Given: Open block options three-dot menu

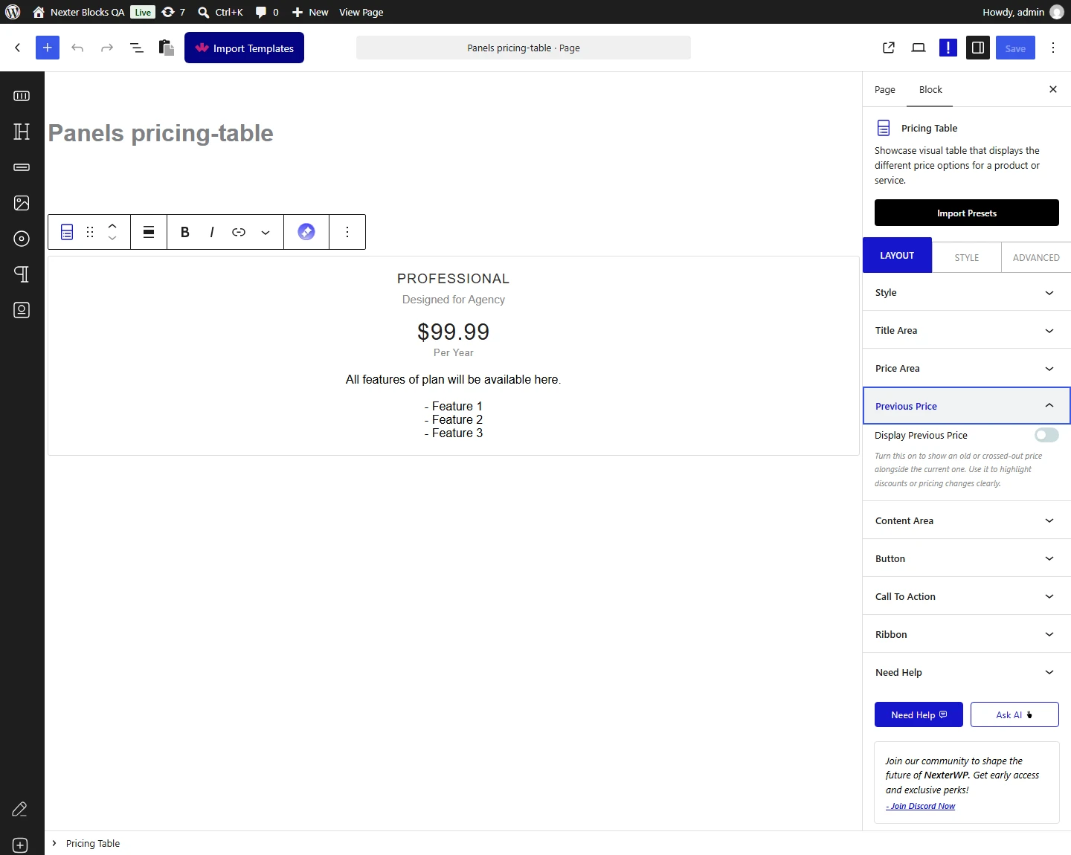Looking at the screenshot, I should pos(347,232).
